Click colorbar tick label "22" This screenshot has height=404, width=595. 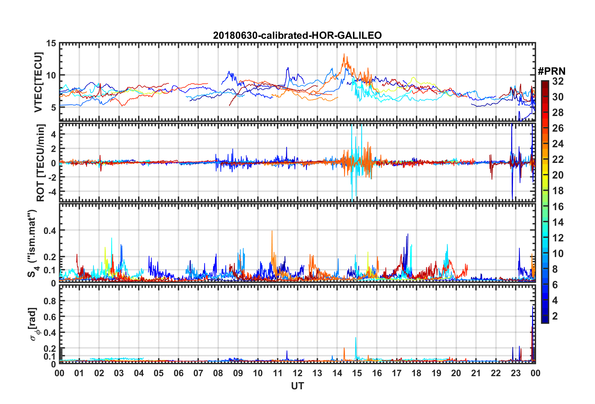558,159
